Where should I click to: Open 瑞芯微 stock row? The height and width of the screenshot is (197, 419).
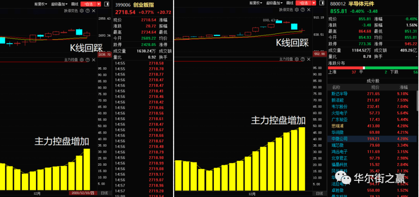tap(372, 145)
